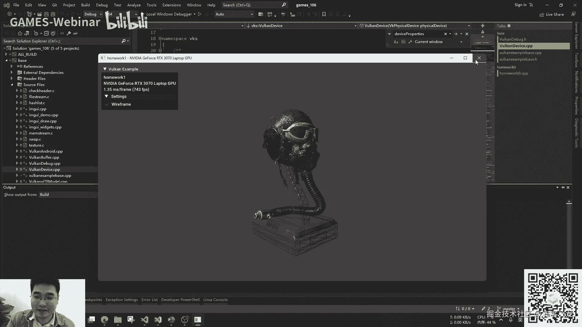Enable the Wireframe checkbox
Viewport: 582px width, 327px height.
107,104
